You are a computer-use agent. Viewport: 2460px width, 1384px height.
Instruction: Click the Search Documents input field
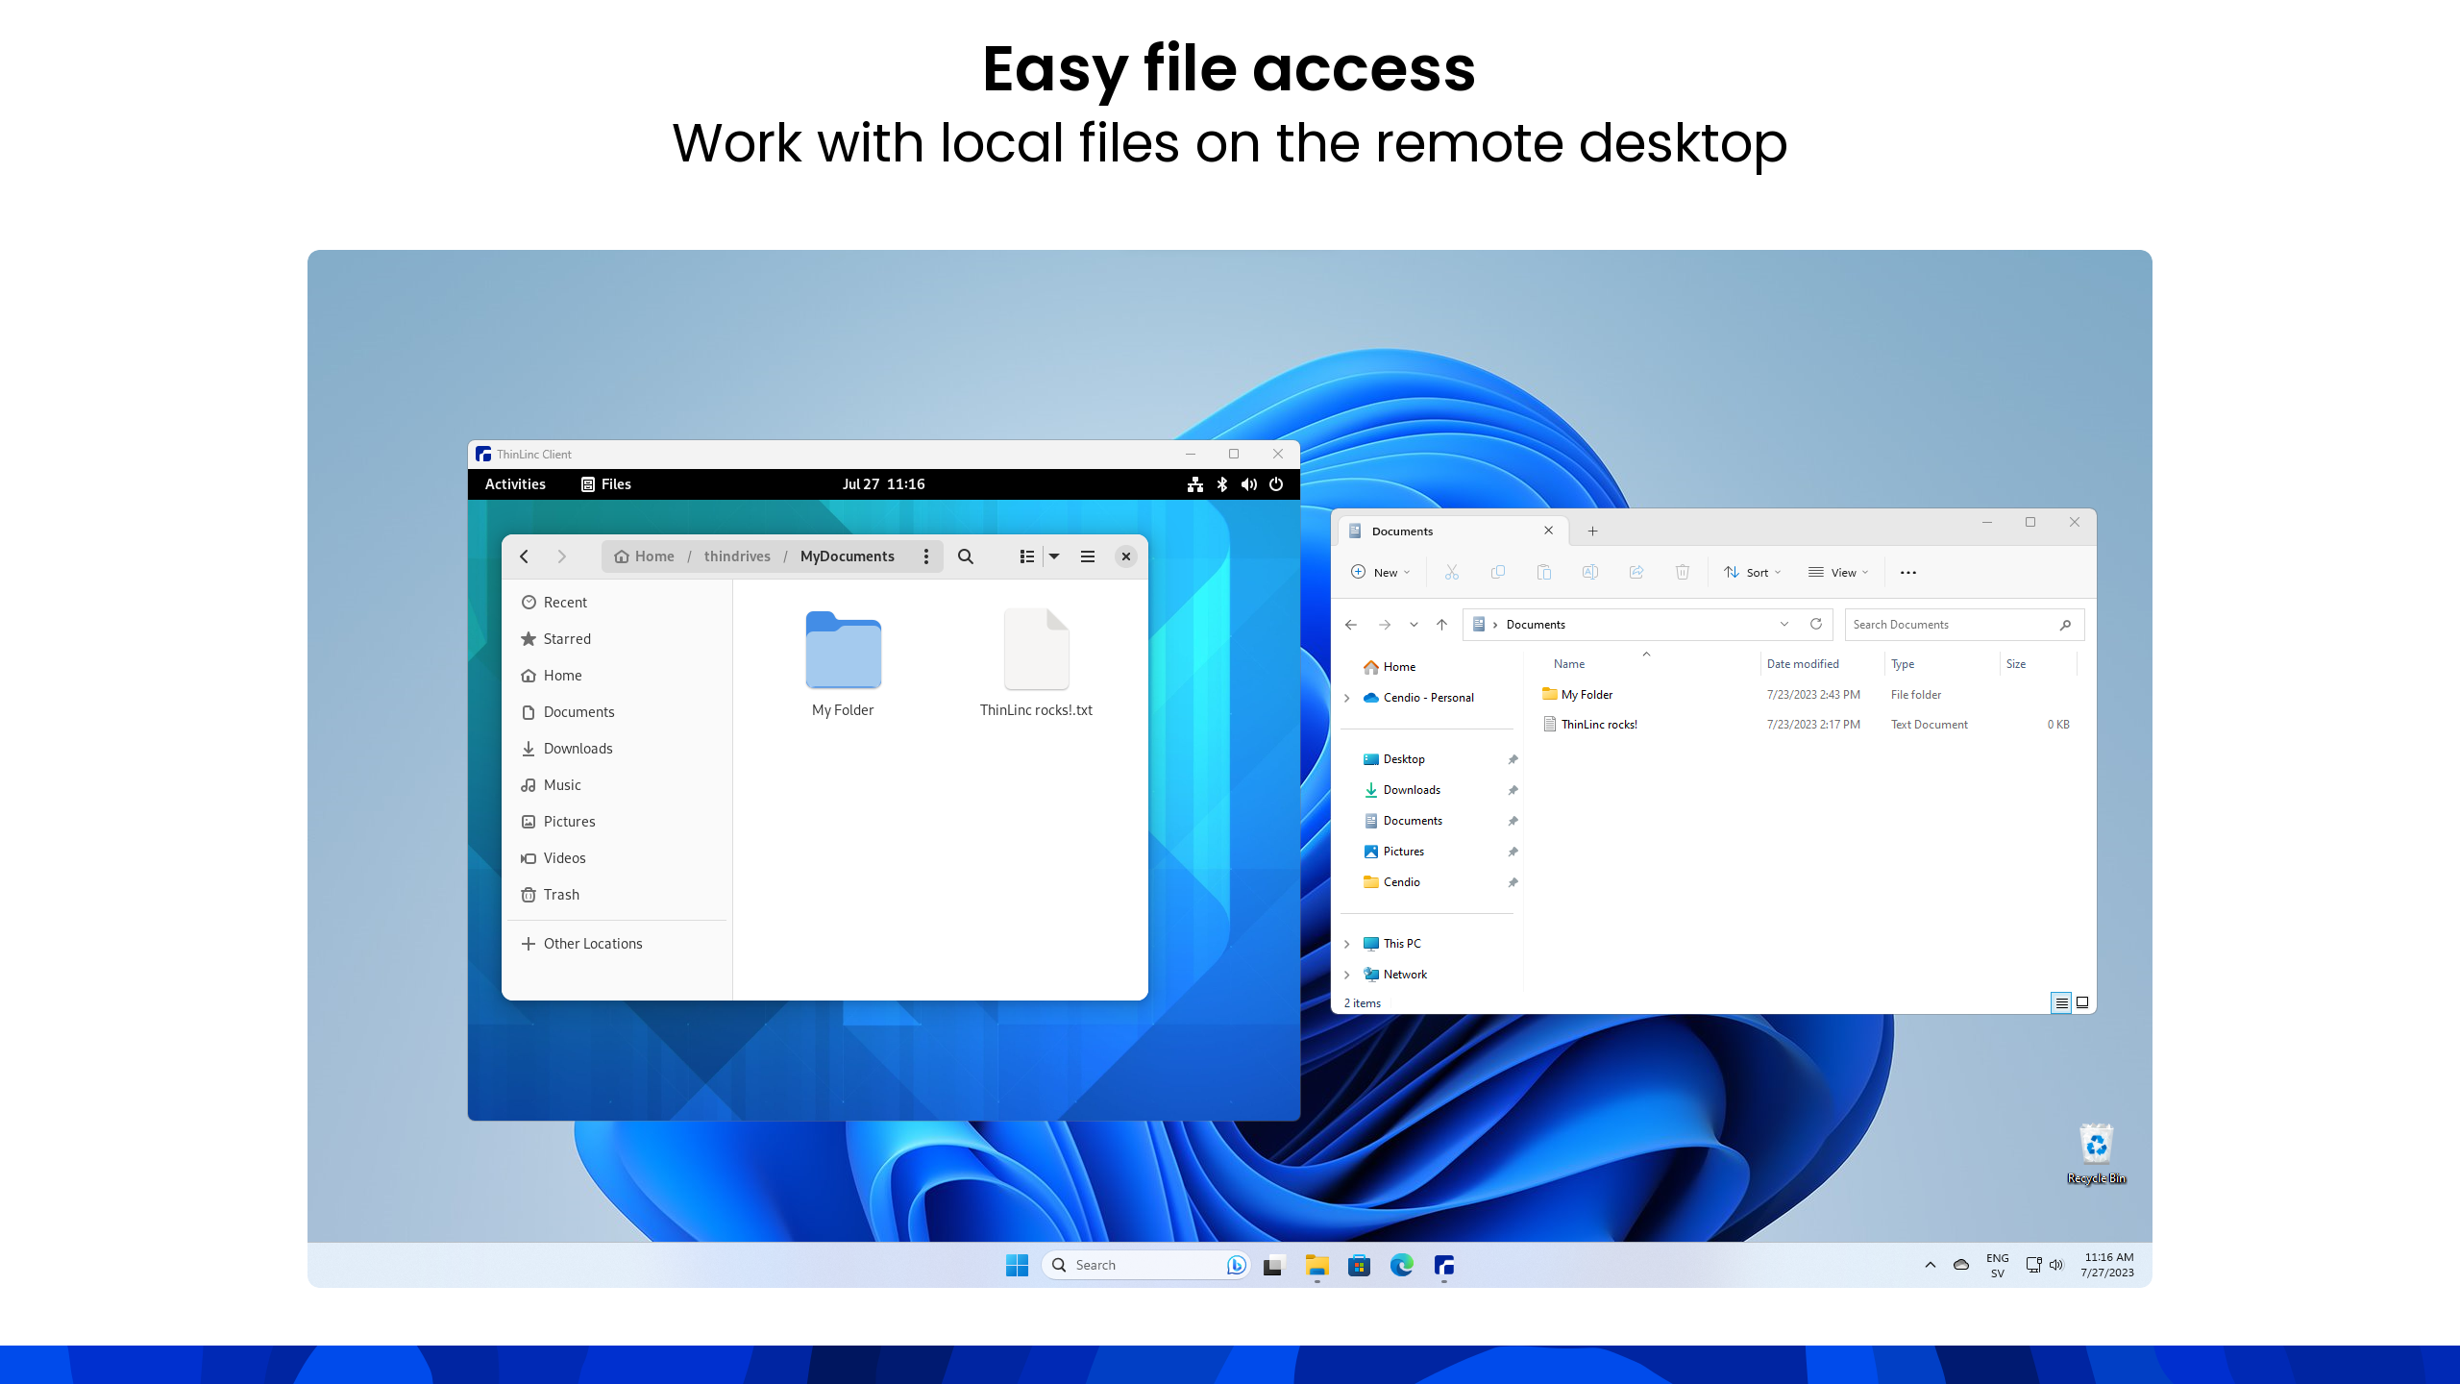(x=1951, y=624)
